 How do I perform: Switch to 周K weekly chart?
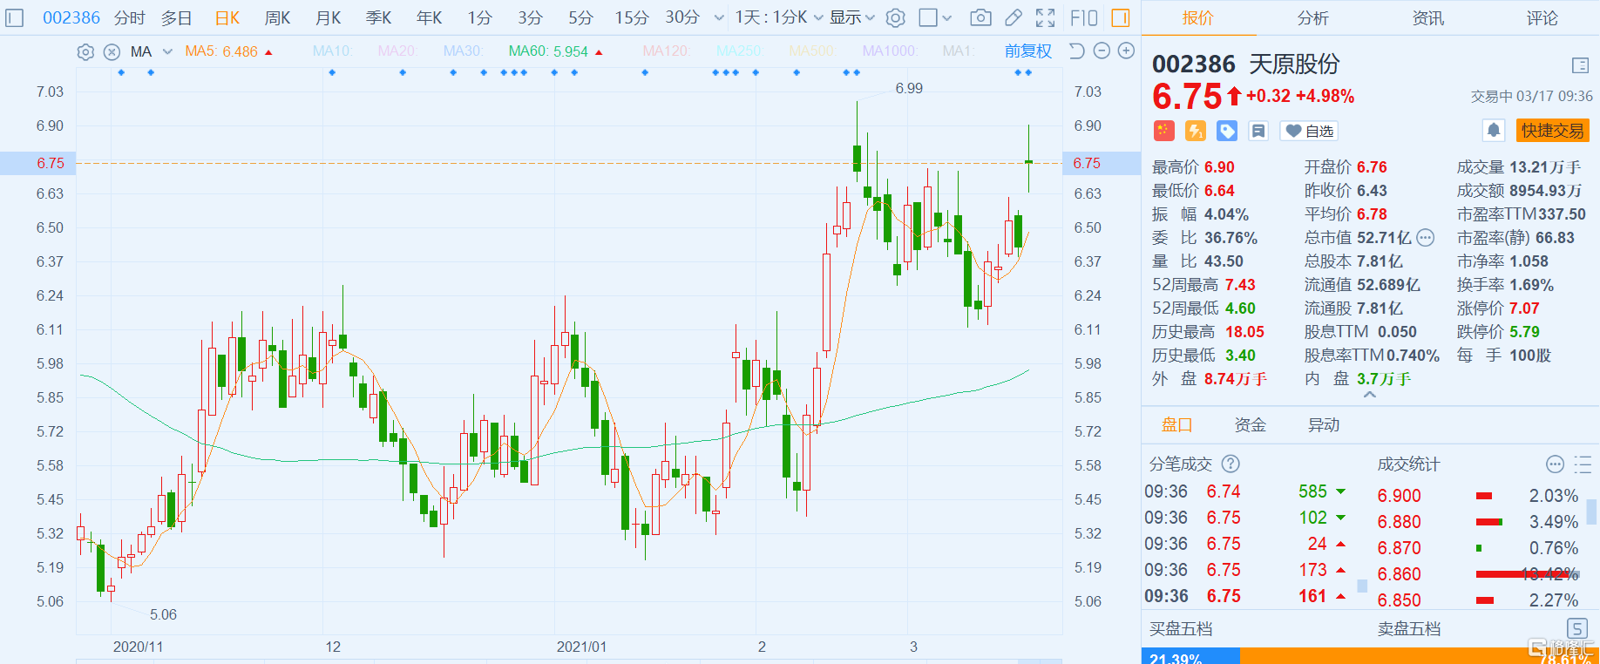click(278, 17)
